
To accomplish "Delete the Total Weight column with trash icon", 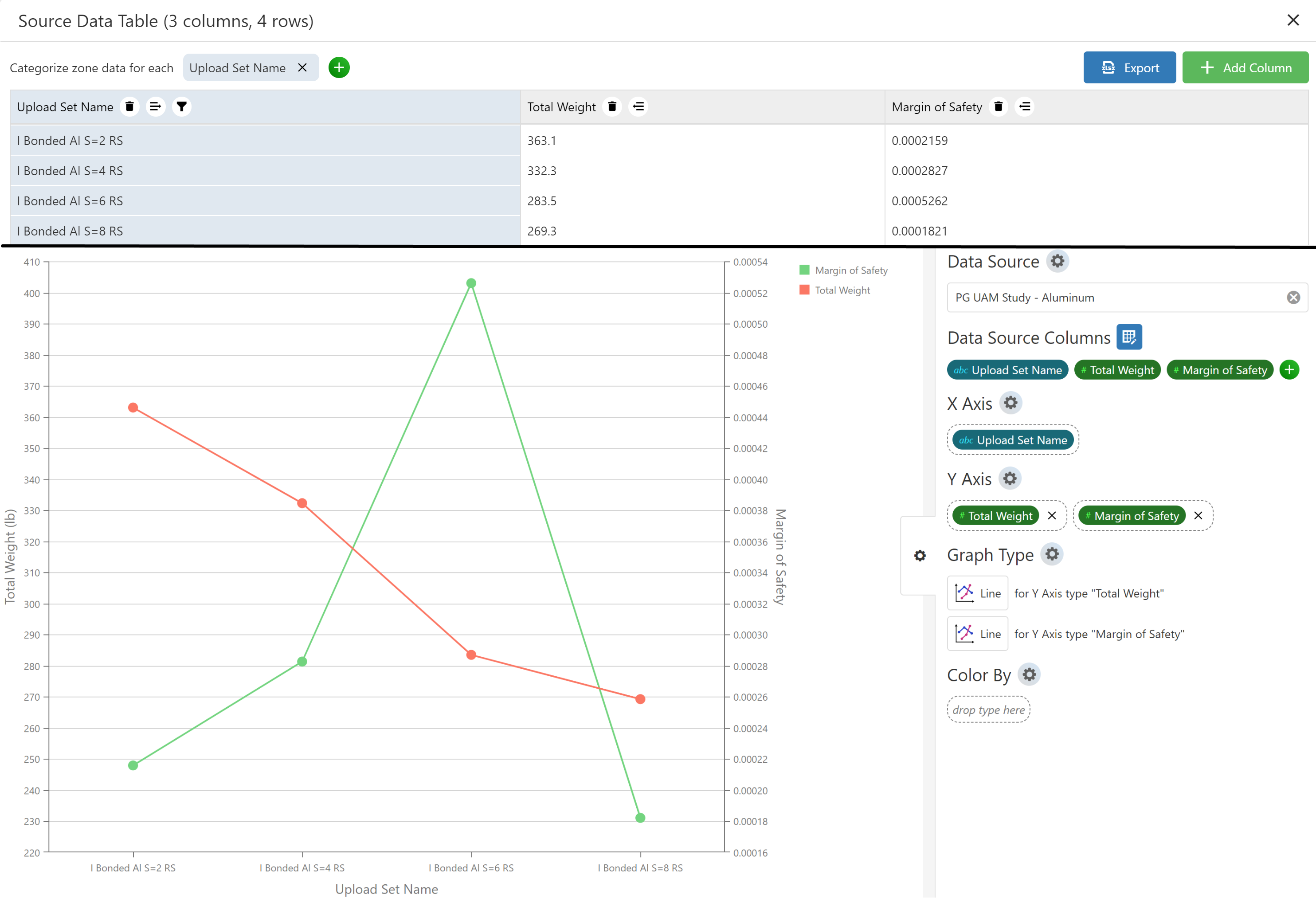I will click(x=612, y=106).
